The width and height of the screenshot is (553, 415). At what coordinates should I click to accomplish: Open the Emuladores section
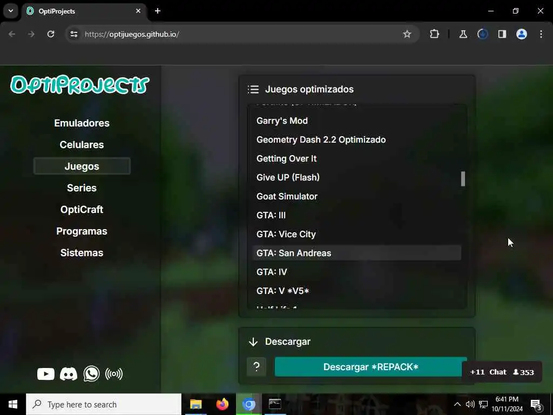pyautogui.click(x=82, y=123)
